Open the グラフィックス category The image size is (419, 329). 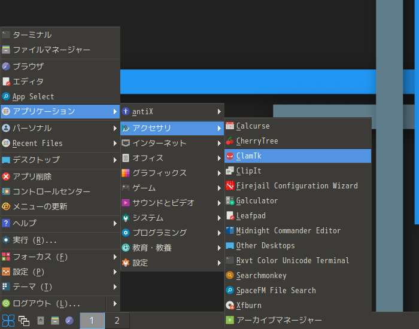172,173
